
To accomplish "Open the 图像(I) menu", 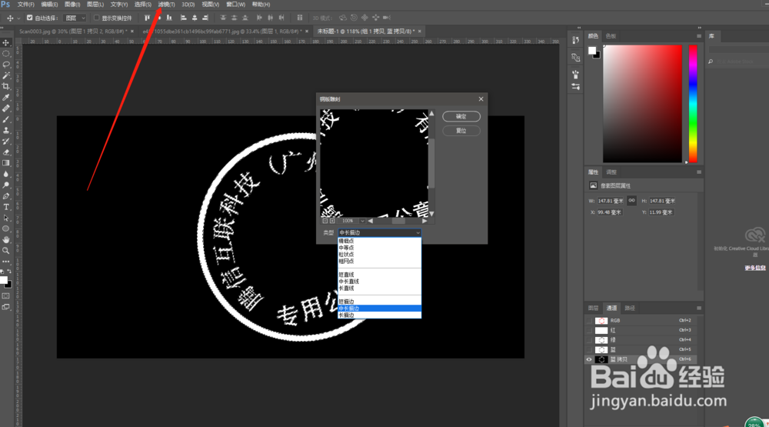I will pyautogui.click(x=72, y=5).
